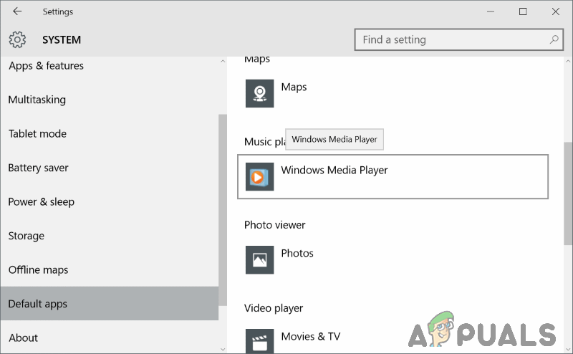Open Apps & features settings
This screenshot has width=573, height=354.
(46, 66)
